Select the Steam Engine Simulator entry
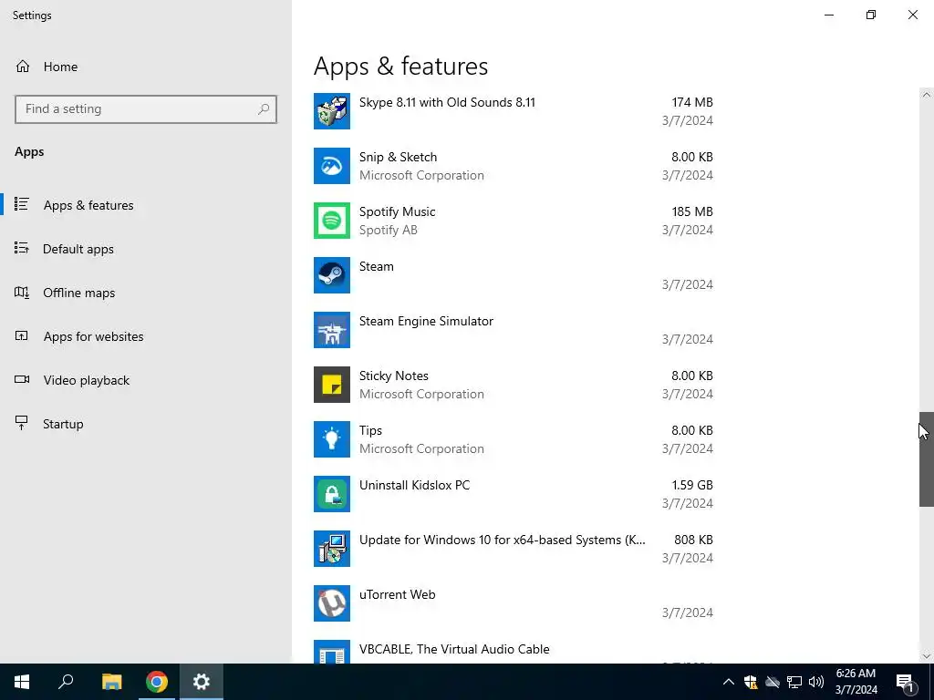 pos(514,330)
